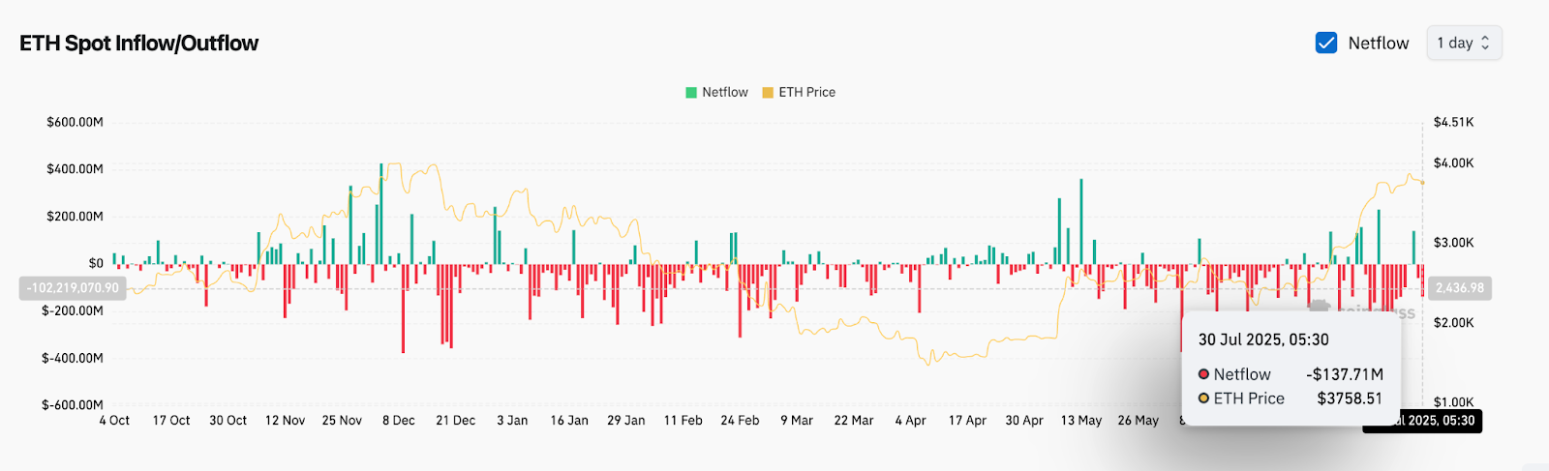This screenshot has height=471, width=1549.
Task: Click the Netflow text beside the blue checkbox
Action: pyautogui.click(x=1378, y=44)
